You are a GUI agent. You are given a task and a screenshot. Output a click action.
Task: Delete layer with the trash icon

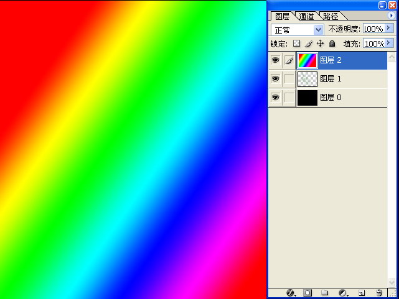point(379,293)
